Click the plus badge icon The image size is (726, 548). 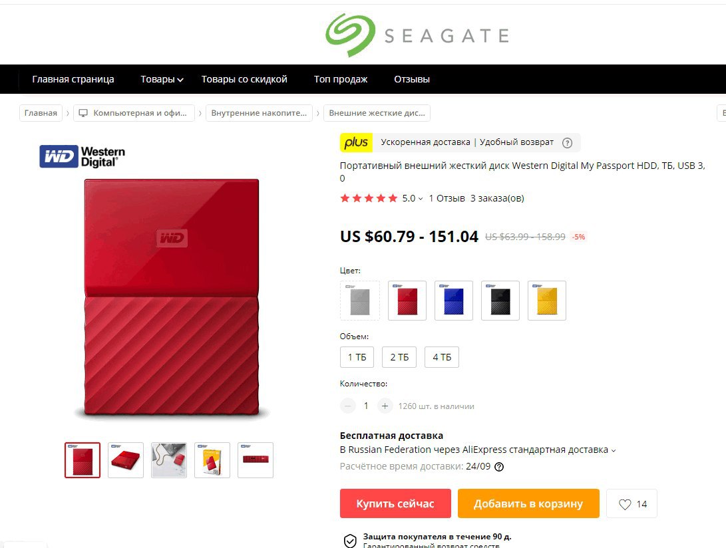(356, 142)
